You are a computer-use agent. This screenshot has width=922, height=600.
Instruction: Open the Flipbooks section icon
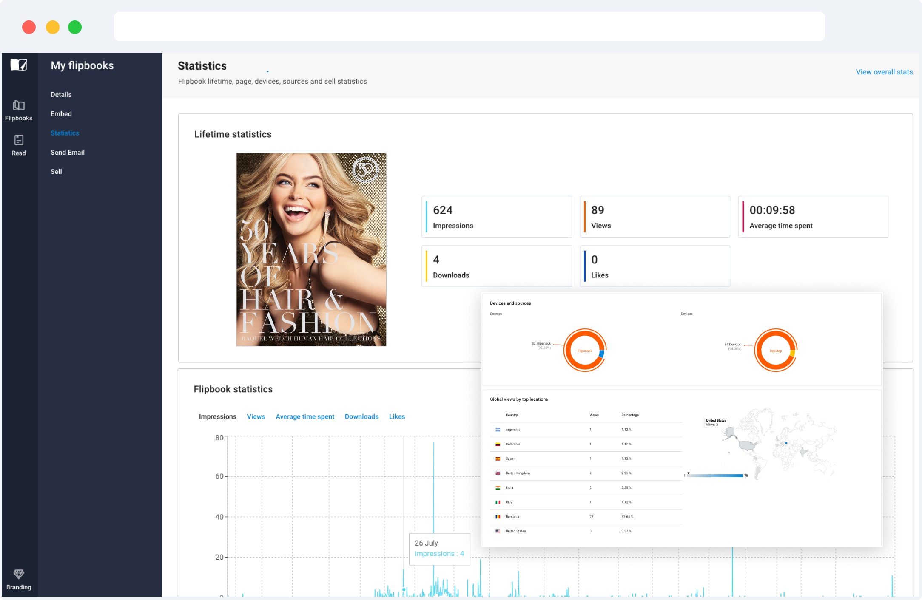19,105
